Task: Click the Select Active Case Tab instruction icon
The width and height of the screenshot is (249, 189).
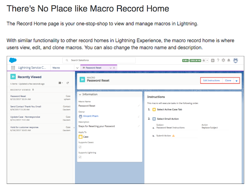Action: point(154,110)
